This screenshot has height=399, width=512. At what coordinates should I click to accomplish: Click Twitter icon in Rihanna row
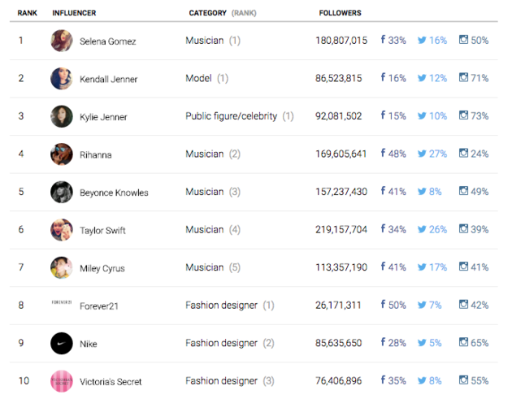(x=422, y=154)
